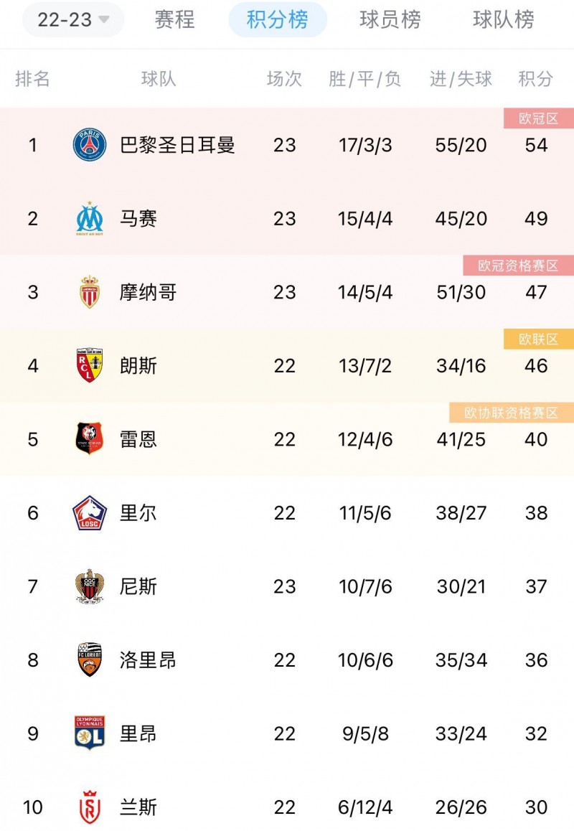Open the 球员榜 tab

pos(390,19)
